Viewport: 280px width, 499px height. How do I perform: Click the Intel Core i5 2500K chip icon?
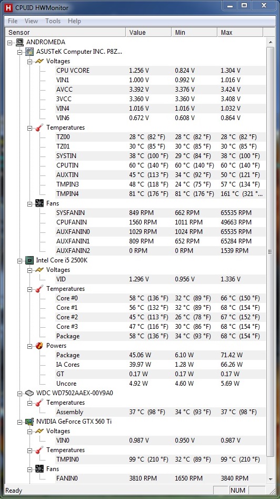click(x=29, y=260)
